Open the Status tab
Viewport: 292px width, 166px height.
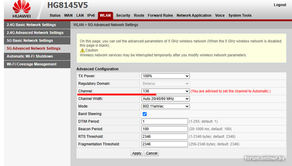click(55, 15)
